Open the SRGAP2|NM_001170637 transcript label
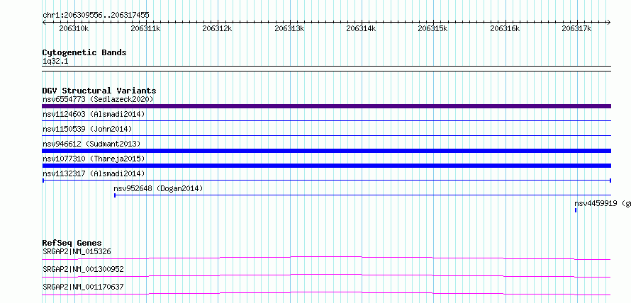This screenshot has width=631, height=303. coord(83,287)
